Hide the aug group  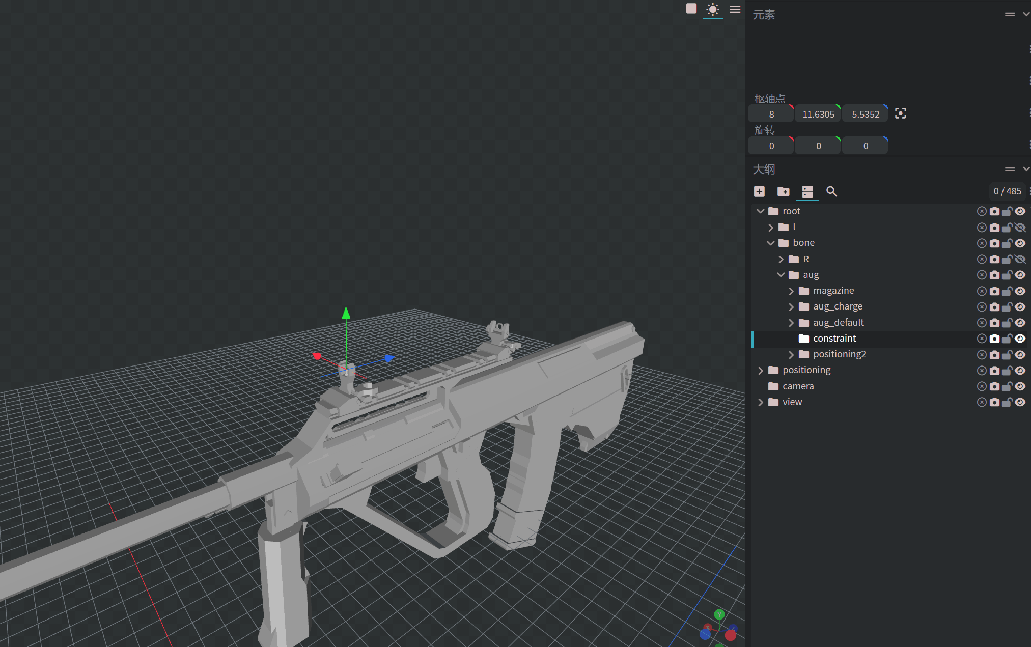1020,275
